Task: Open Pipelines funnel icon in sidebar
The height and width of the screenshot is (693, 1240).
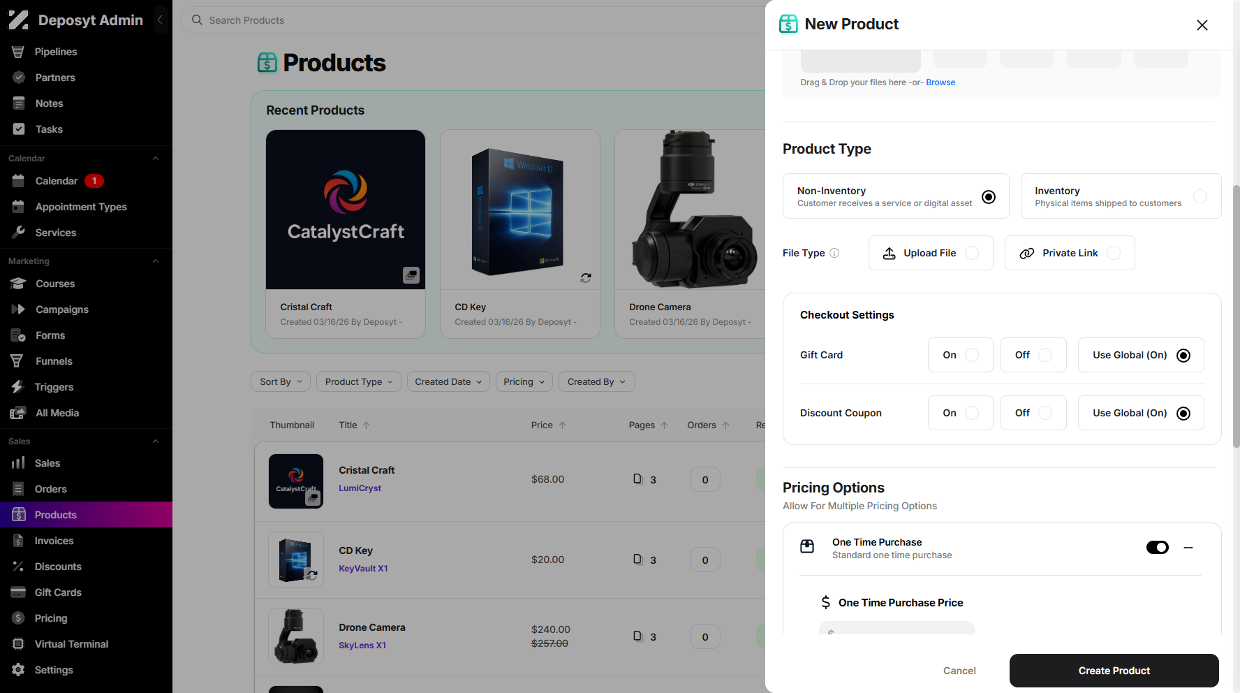Action: 18,52
